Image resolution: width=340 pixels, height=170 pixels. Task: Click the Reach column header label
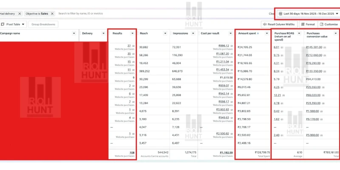coord(144,34)
